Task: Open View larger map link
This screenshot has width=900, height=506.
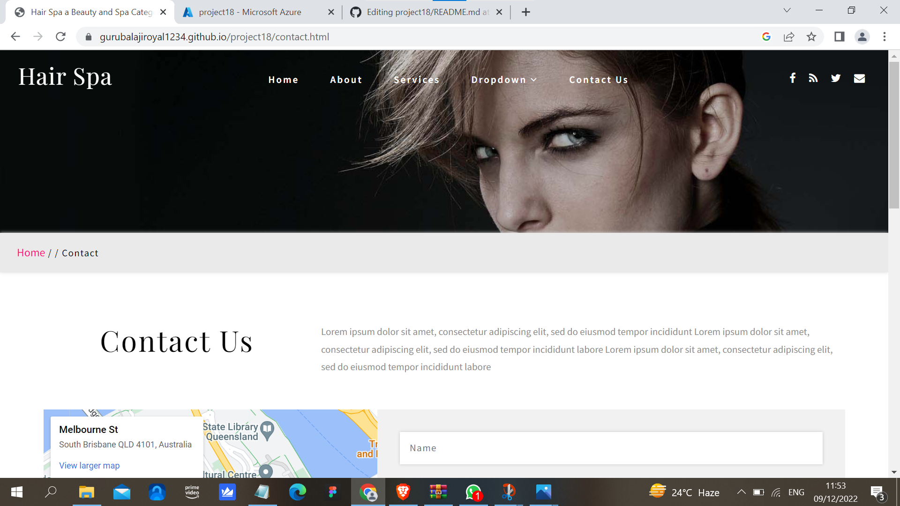Action: click(89, 465)
